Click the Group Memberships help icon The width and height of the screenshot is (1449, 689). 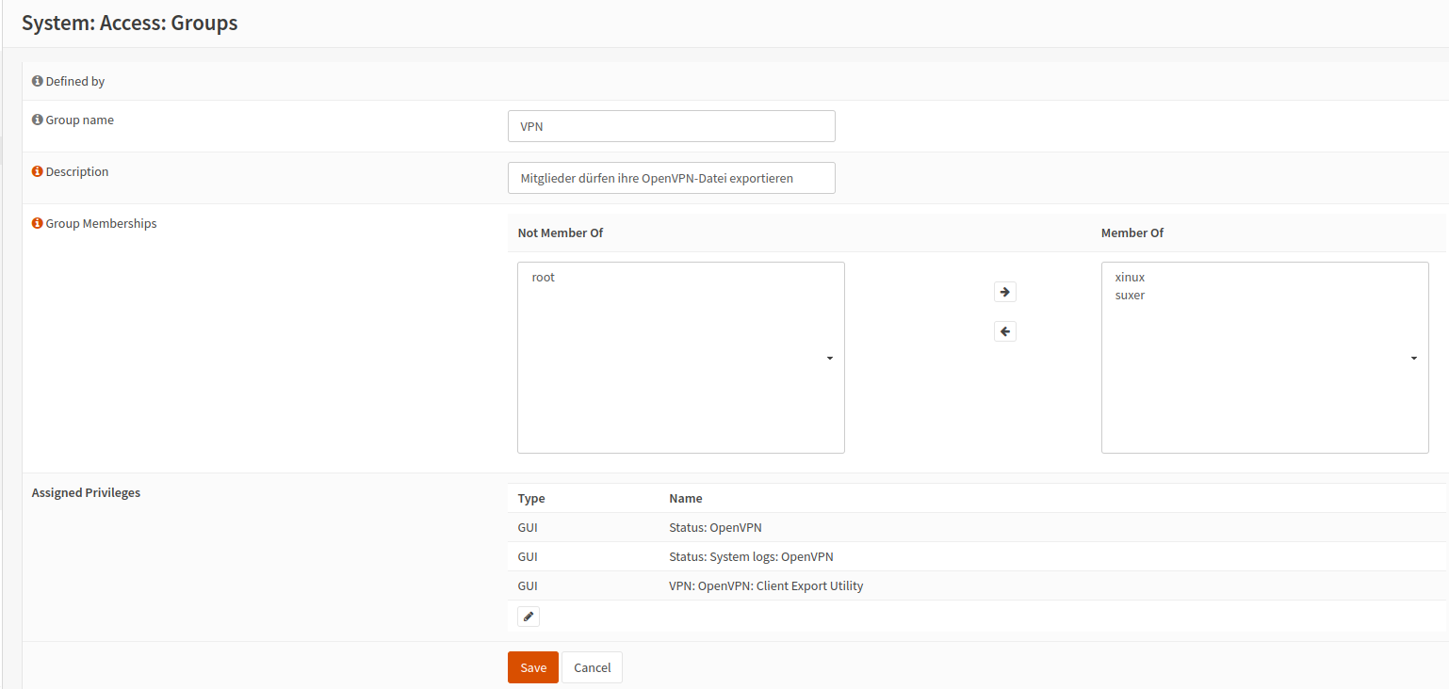coord(38,224)
